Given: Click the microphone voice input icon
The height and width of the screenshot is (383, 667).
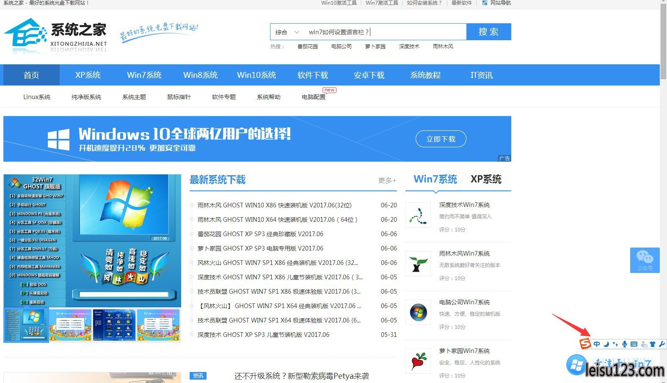Looking at the screenshot, I should [x=624, y=344].
